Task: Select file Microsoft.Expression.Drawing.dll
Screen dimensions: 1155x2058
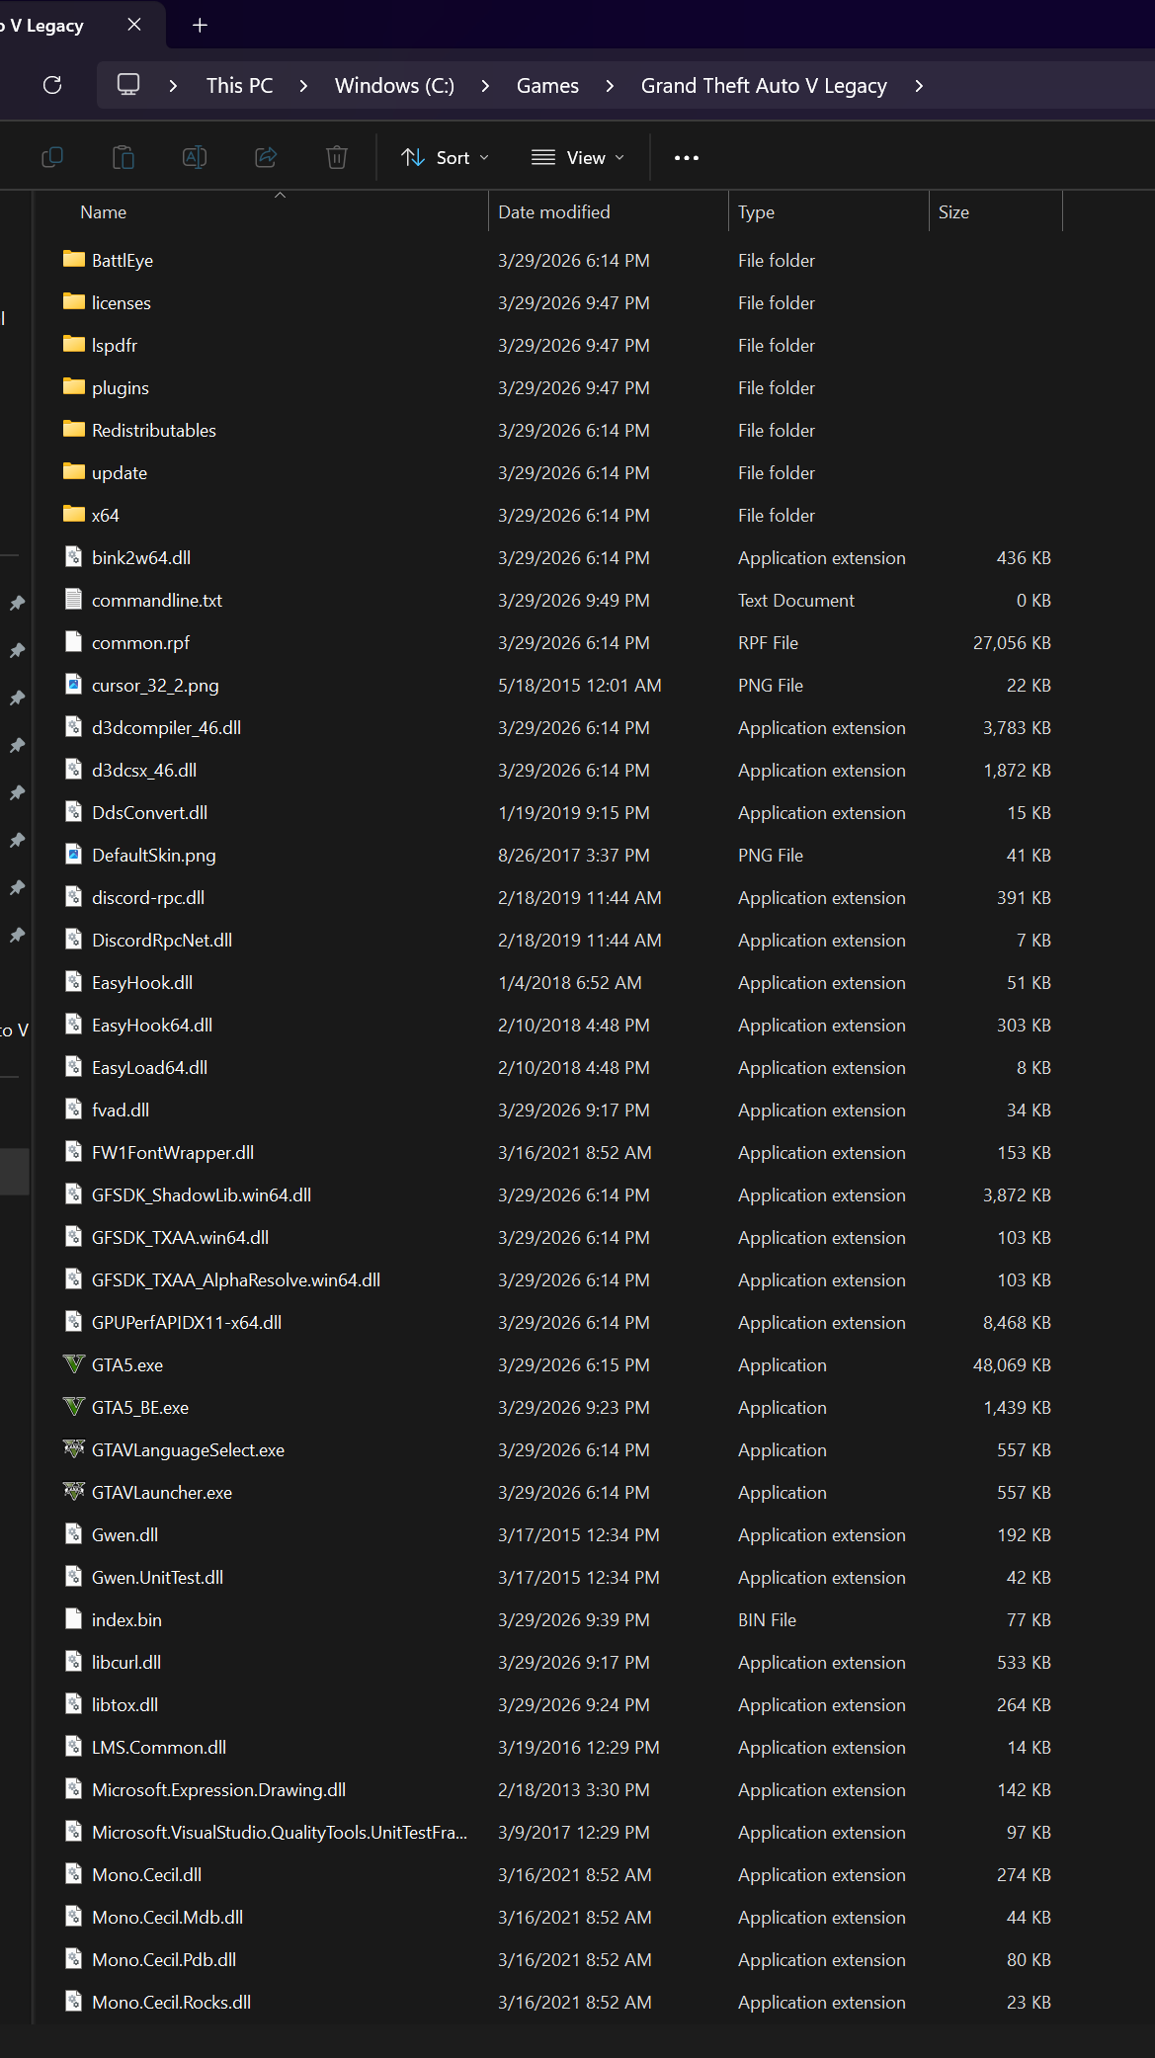Action: [x=218, y=1789]
